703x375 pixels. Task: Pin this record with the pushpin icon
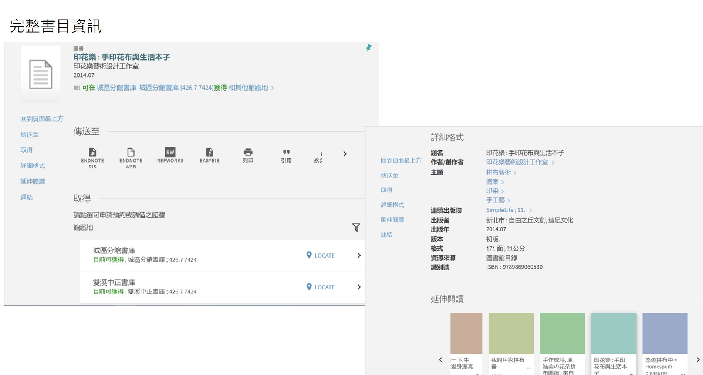pos(368,48)
